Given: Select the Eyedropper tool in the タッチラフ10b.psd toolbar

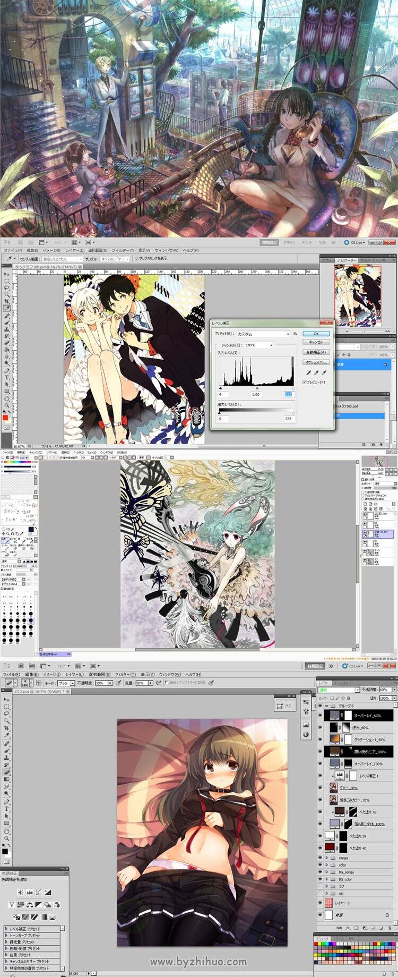Looking at the screenshot, I should (6, 308).
